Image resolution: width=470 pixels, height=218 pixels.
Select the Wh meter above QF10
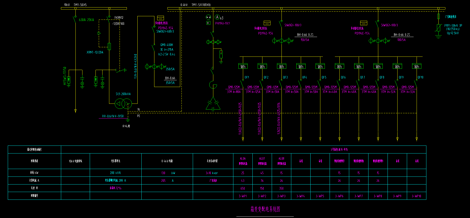coord(417,66)
